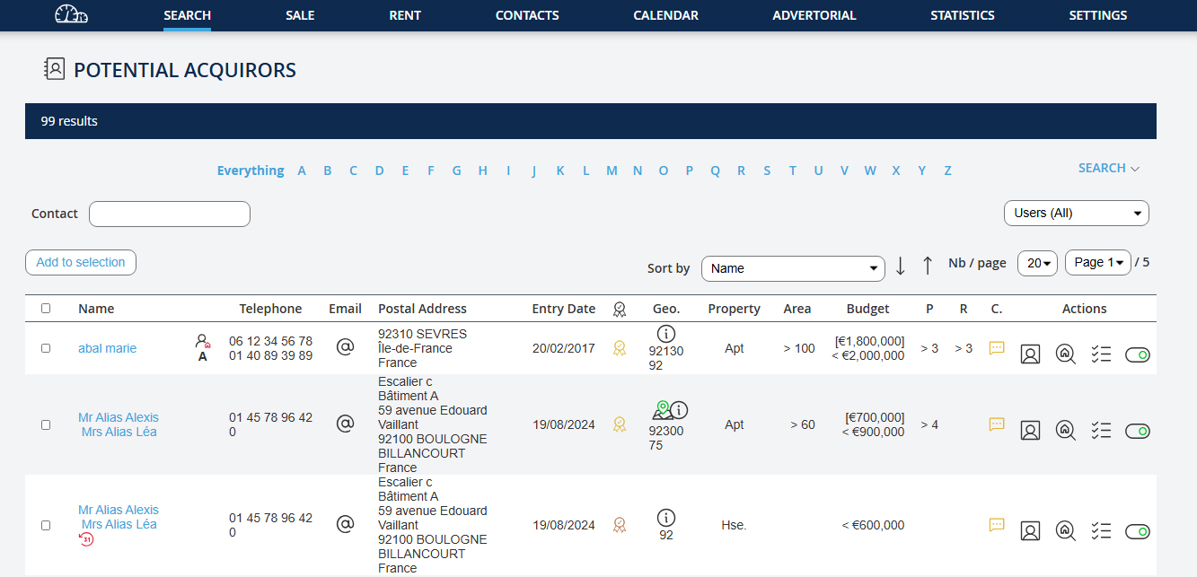The height and width of the screenshot is (577, 1197).
Task: Open contact card icon in abal marie row
Action: [x=1030, y=354]
